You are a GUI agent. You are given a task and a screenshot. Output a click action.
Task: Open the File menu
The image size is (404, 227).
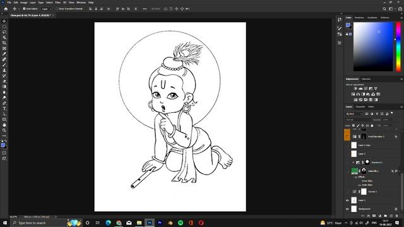tap(9, 3)
